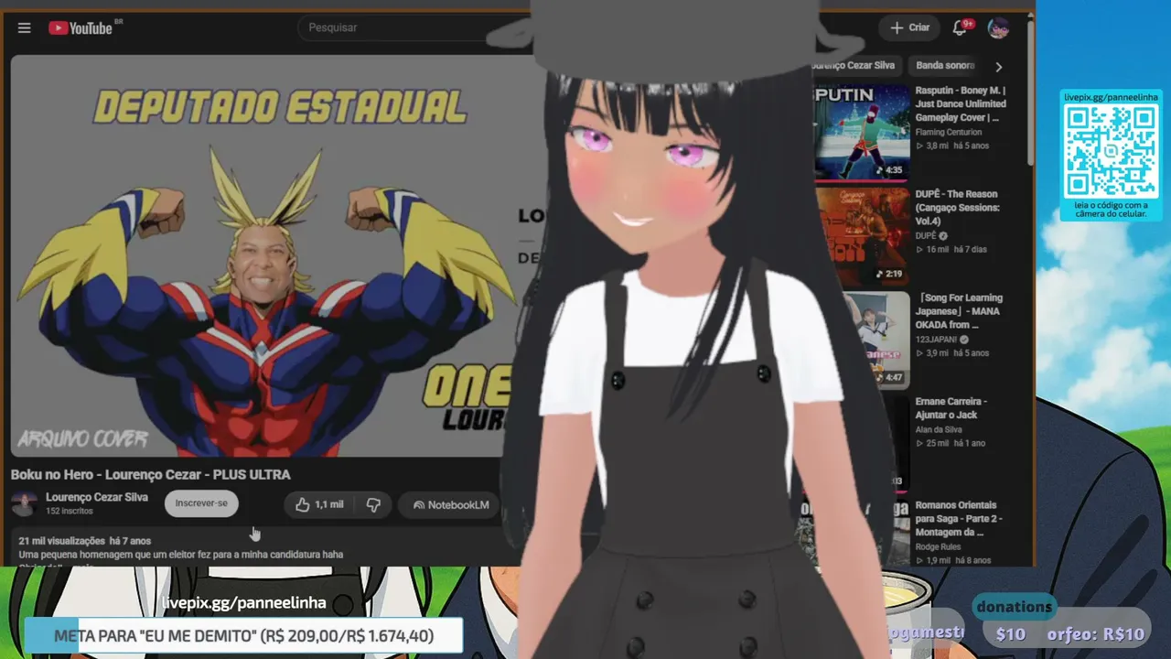Open the NotebookLM button
Screen dimensions: 1171x659
pyautogui.click(x=450, y=504)
